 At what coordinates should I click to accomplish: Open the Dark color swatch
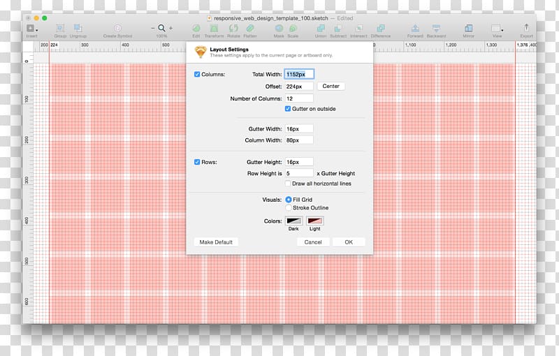tap(293, 221)
